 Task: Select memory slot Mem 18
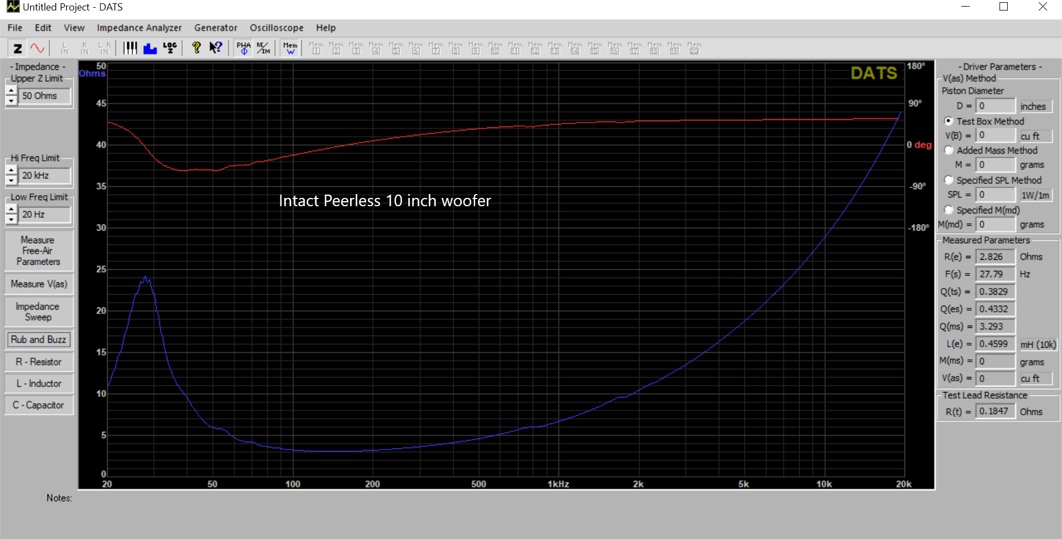(x=654, y=48)
